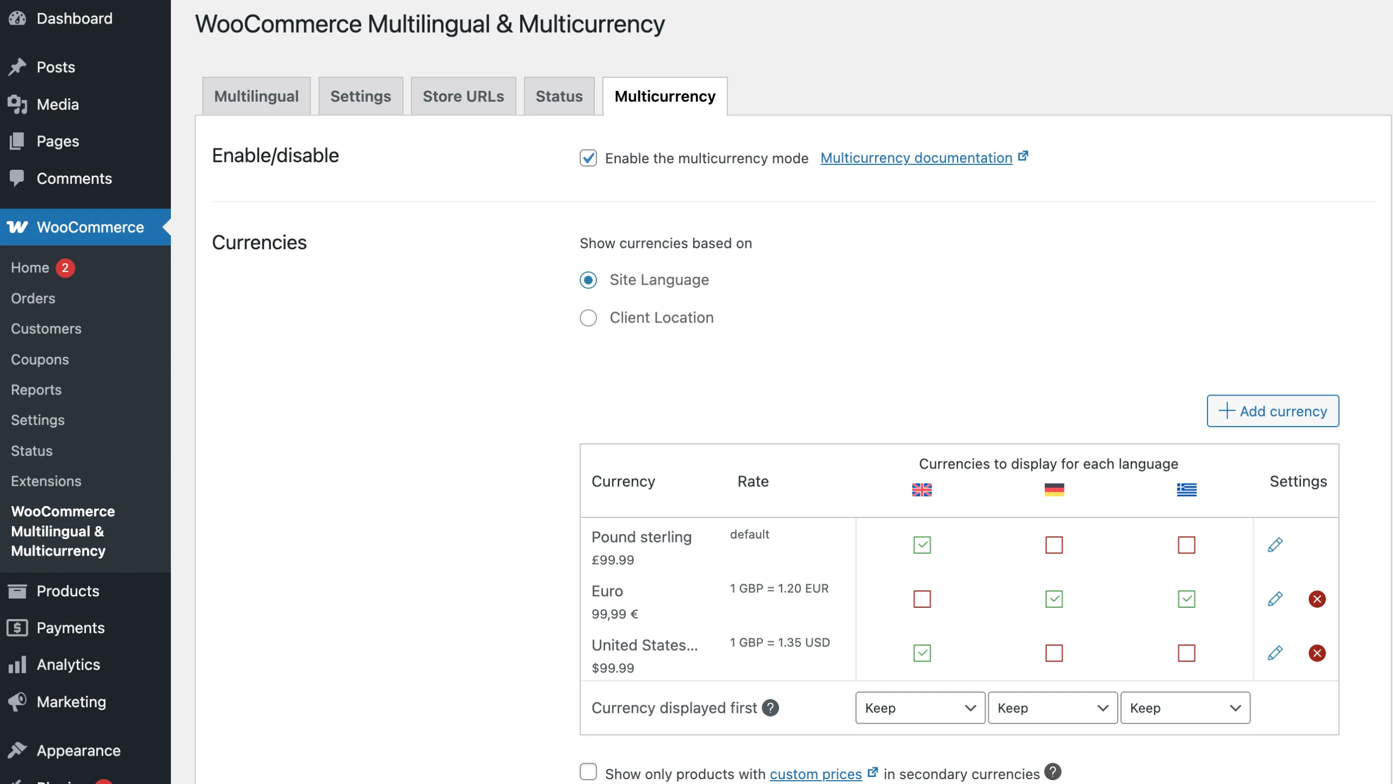Open the Keep dropdown under the British flag

tap(919, 707)
